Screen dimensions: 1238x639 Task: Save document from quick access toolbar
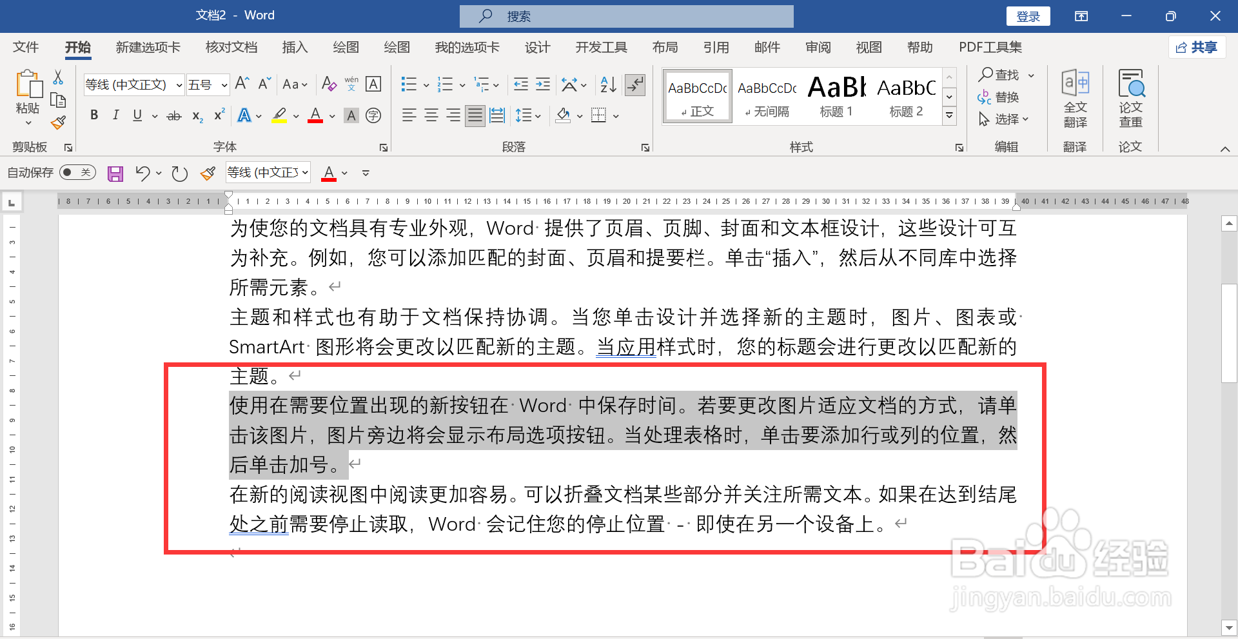click(115, 173)
